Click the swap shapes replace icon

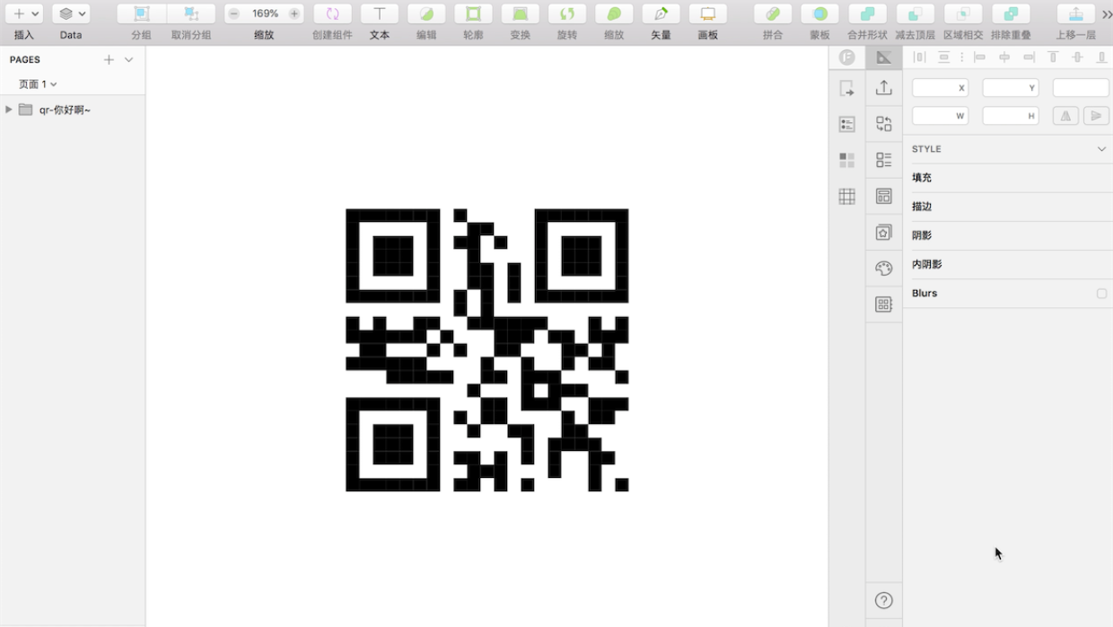pyautogui.click(x=884, y=124)
